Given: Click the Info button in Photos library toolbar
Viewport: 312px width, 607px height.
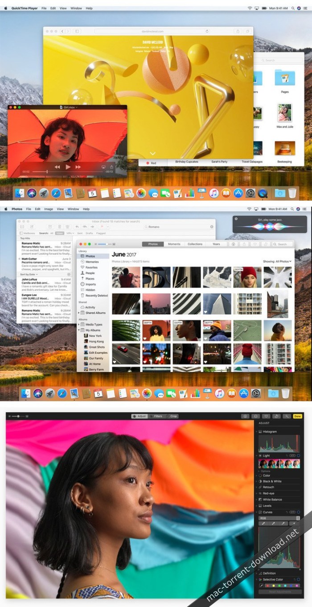Looking at the screenshot, I should click(x=233, y=244).
